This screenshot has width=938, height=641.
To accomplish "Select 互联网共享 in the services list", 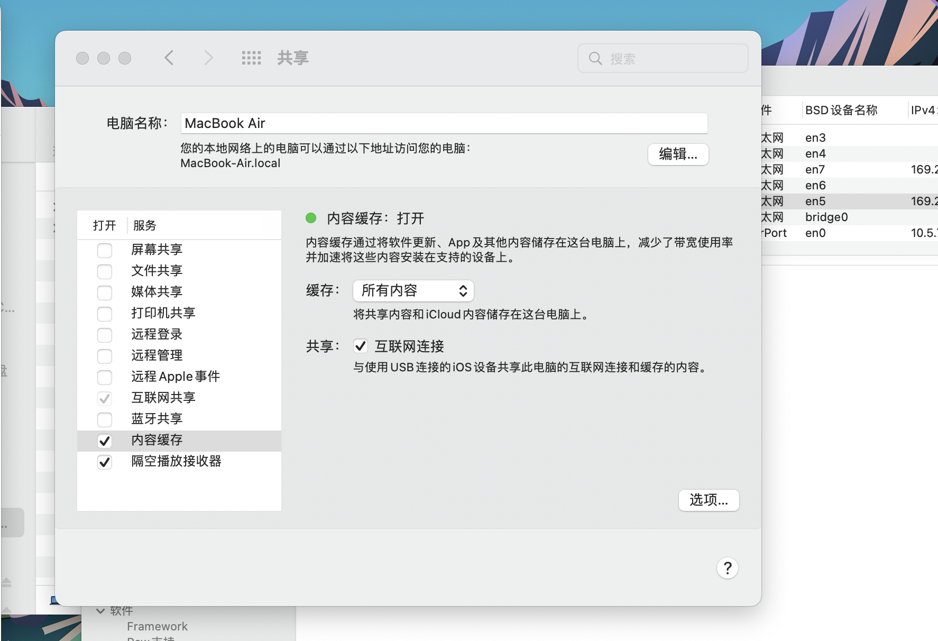I will (x=163, y=398).
